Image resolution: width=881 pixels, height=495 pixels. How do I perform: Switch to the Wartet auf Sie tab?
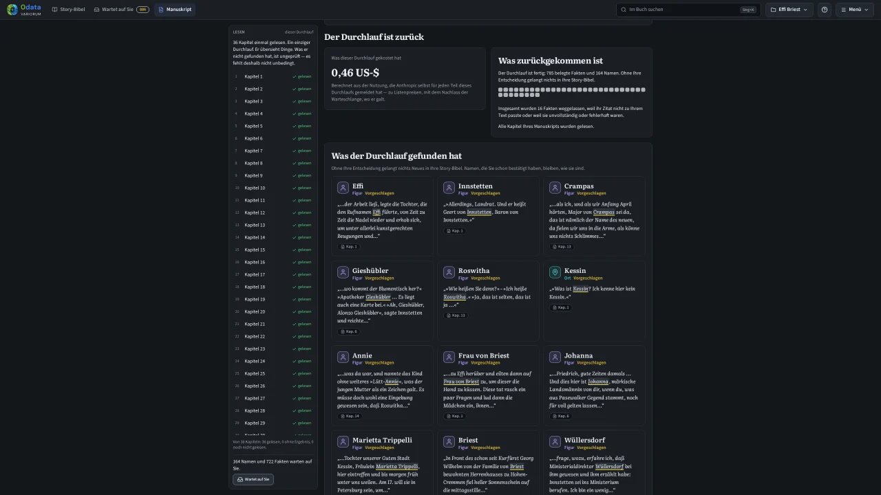[121, 10]
